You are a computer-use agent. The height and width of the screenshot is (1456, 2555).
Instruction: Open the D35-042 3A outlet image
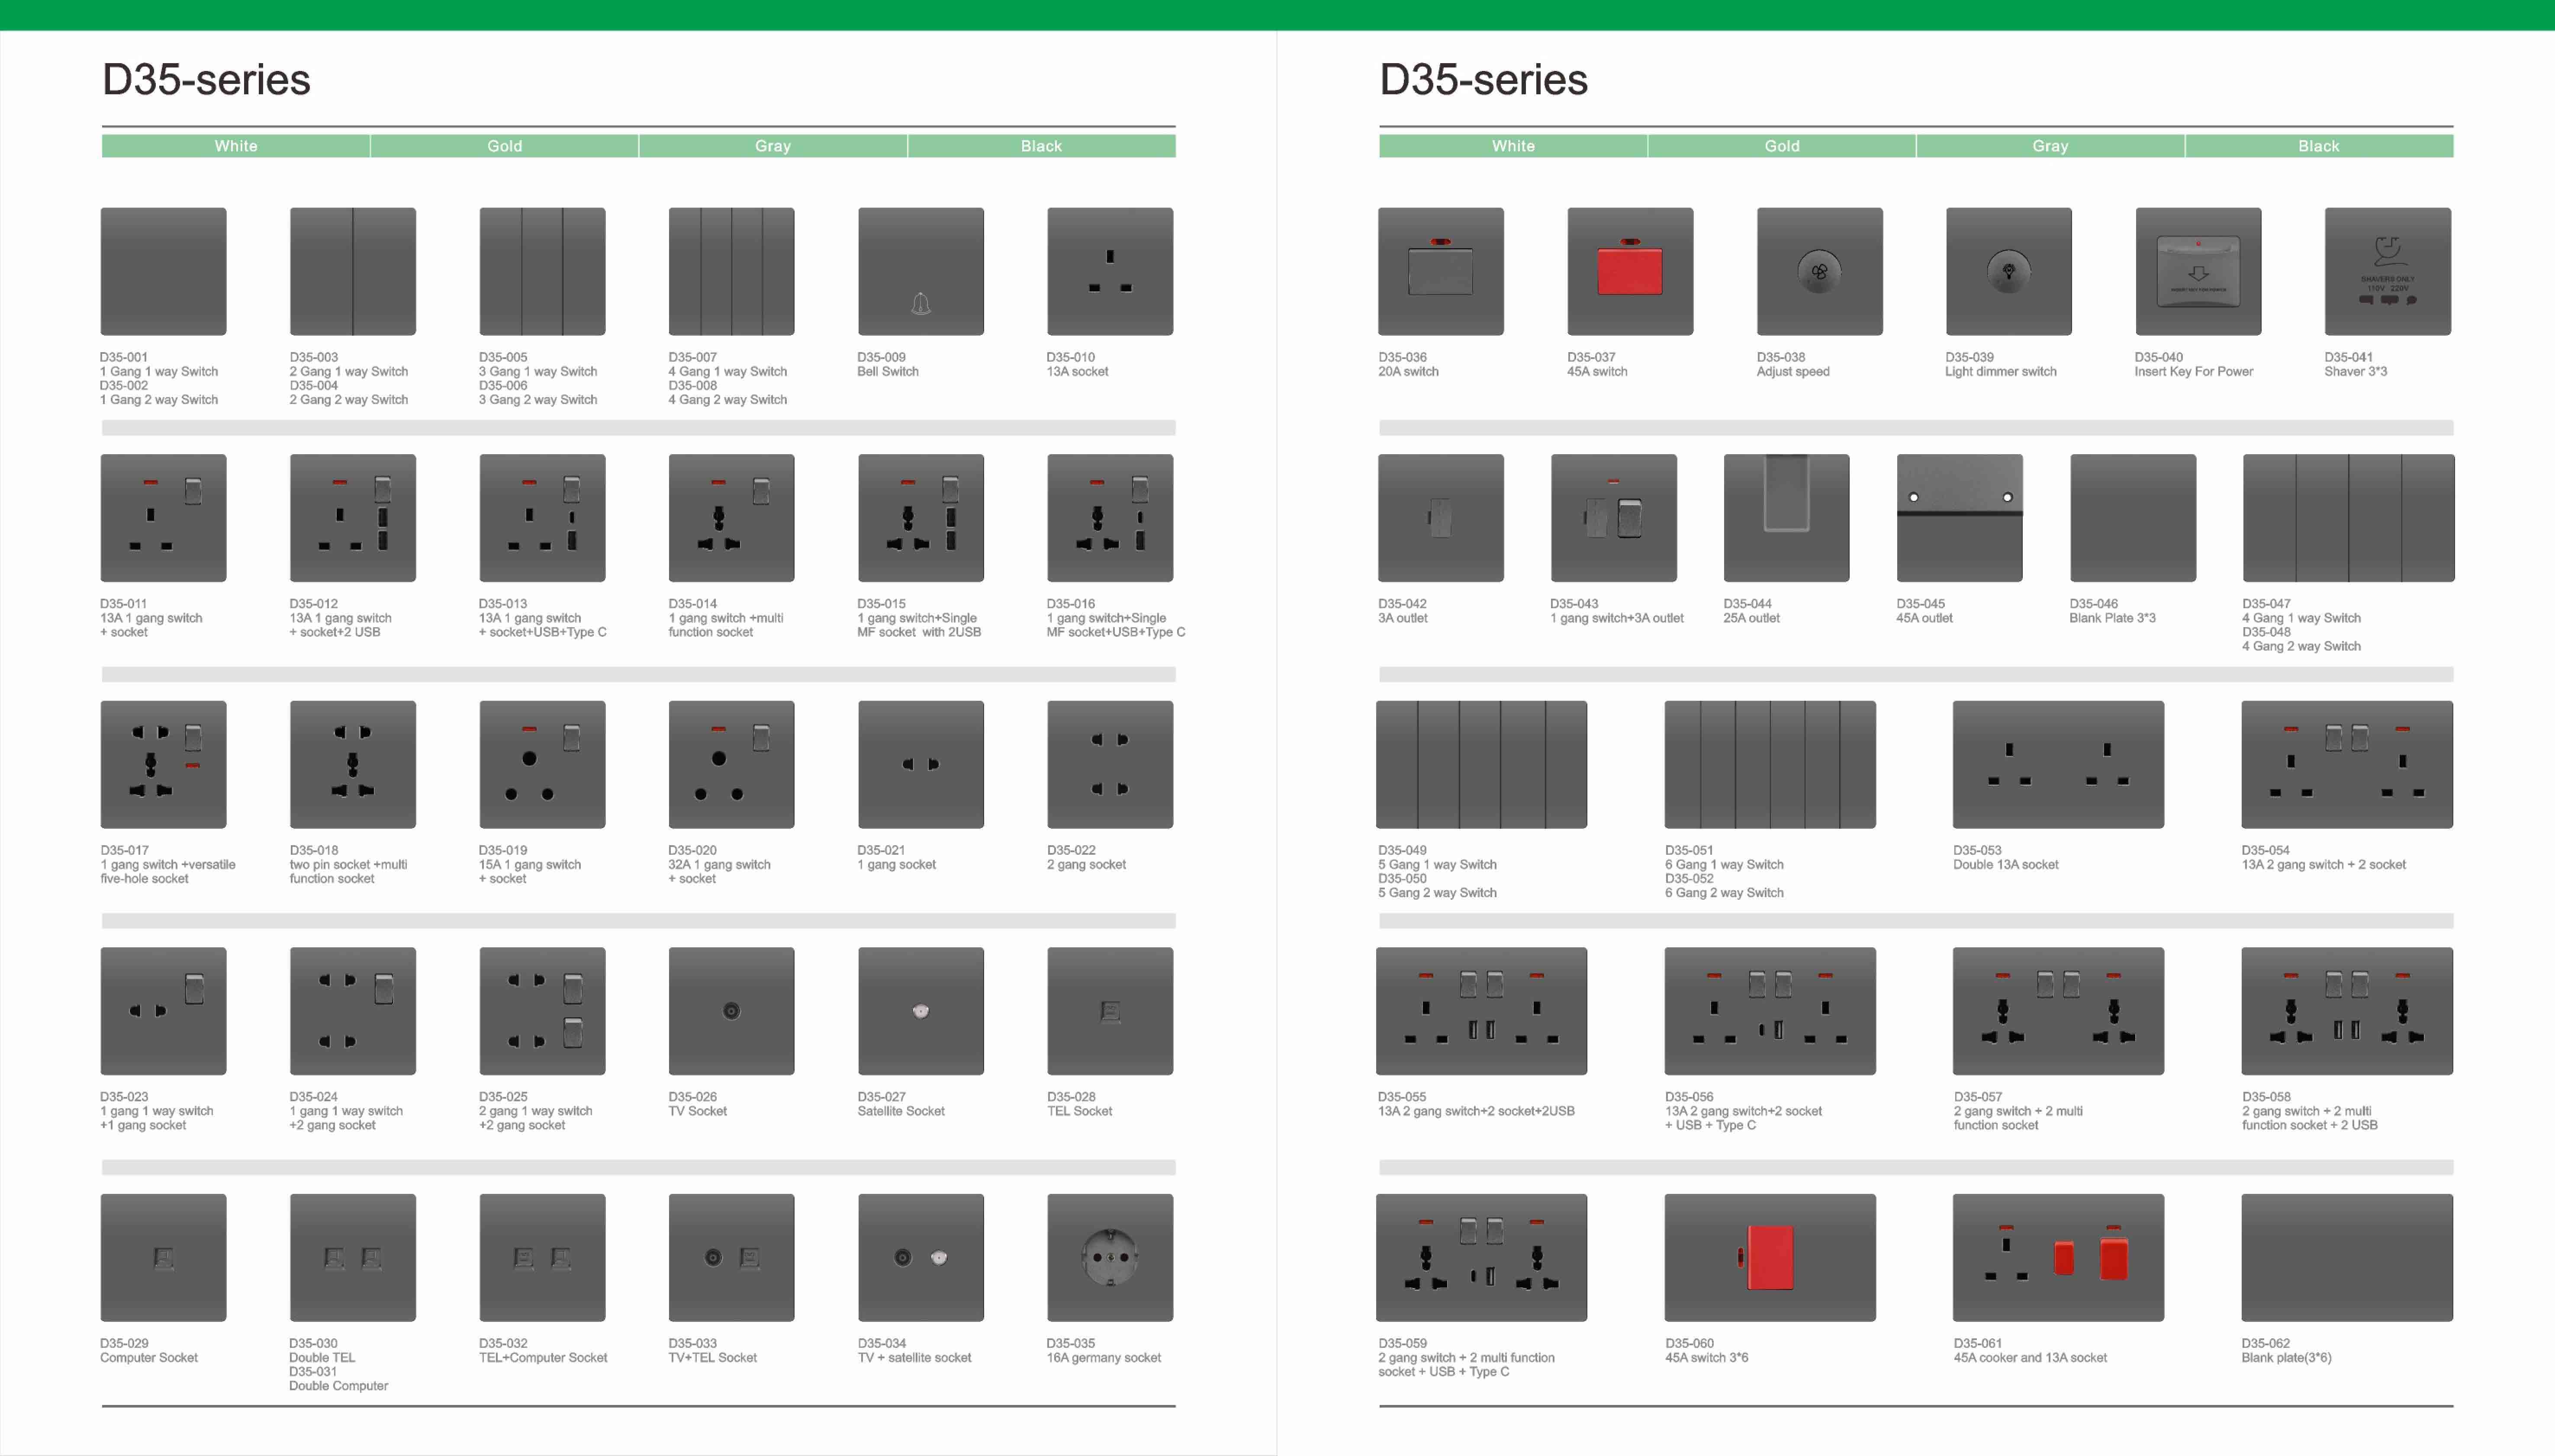(1441, 518)
